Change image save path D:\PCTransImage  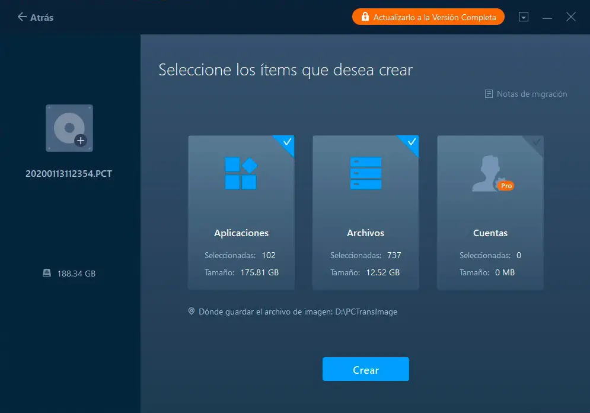pos(366,312)
